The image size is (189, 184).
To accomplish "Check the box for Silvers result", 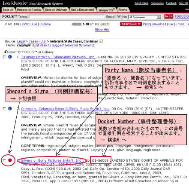I will pos(4,160).
